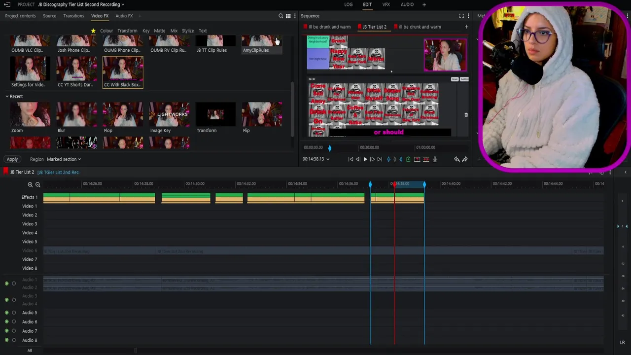
Task: Add a new sequence tab with the plus icon
Action: [x=466, y=27]
